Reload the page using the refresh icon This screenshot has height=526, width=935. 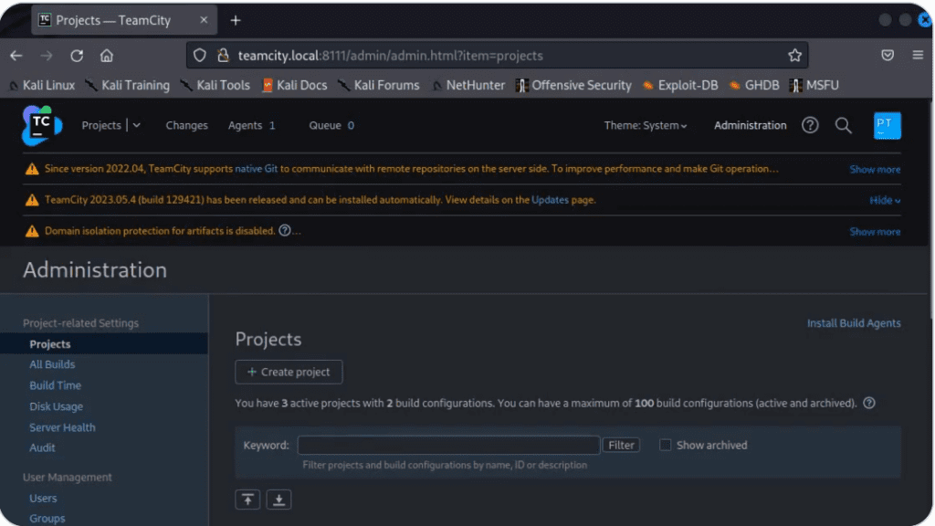(77, 56)
